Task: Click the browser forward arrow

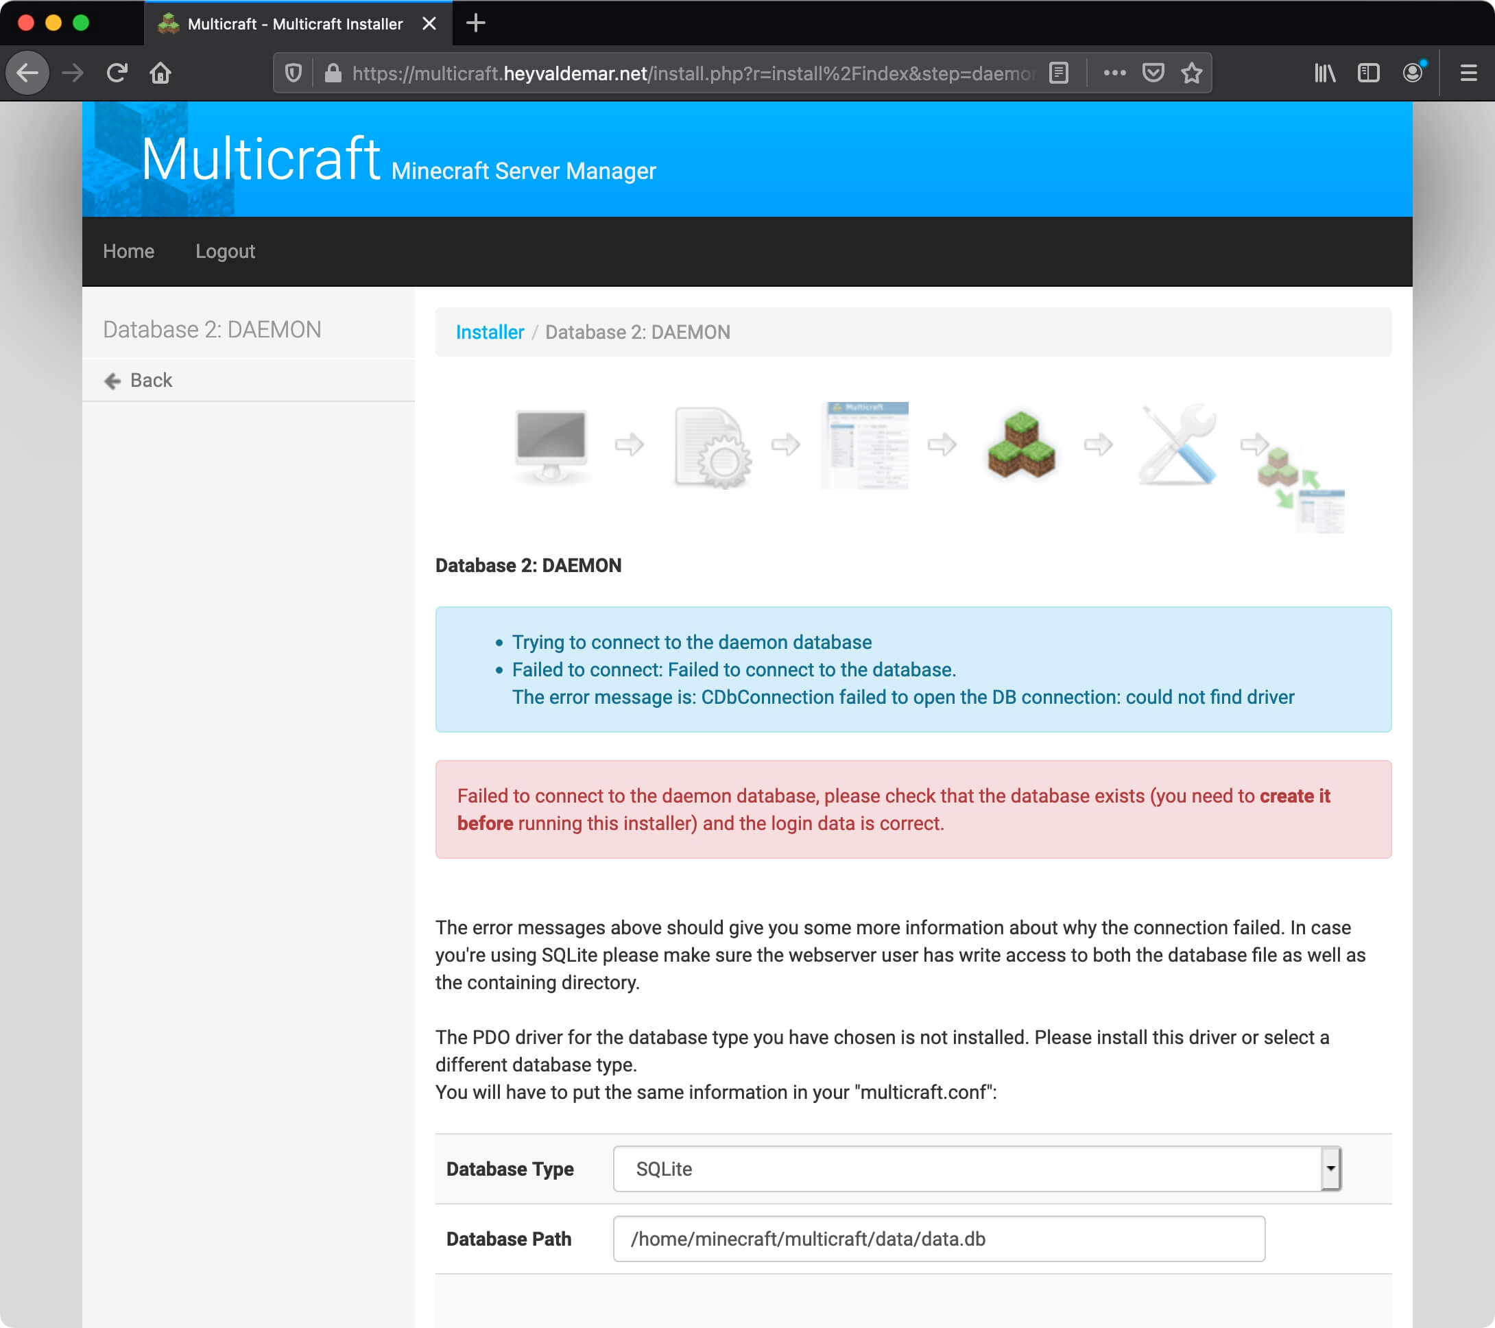Action: pos(73,73)
